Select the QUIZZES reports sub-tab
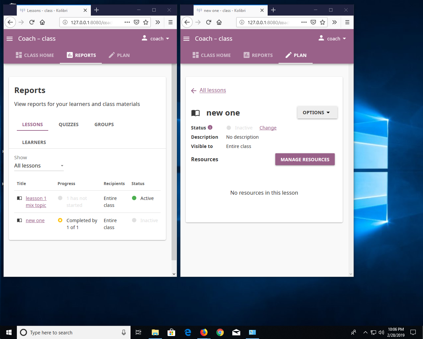The image size is (423, 339). 69,124
